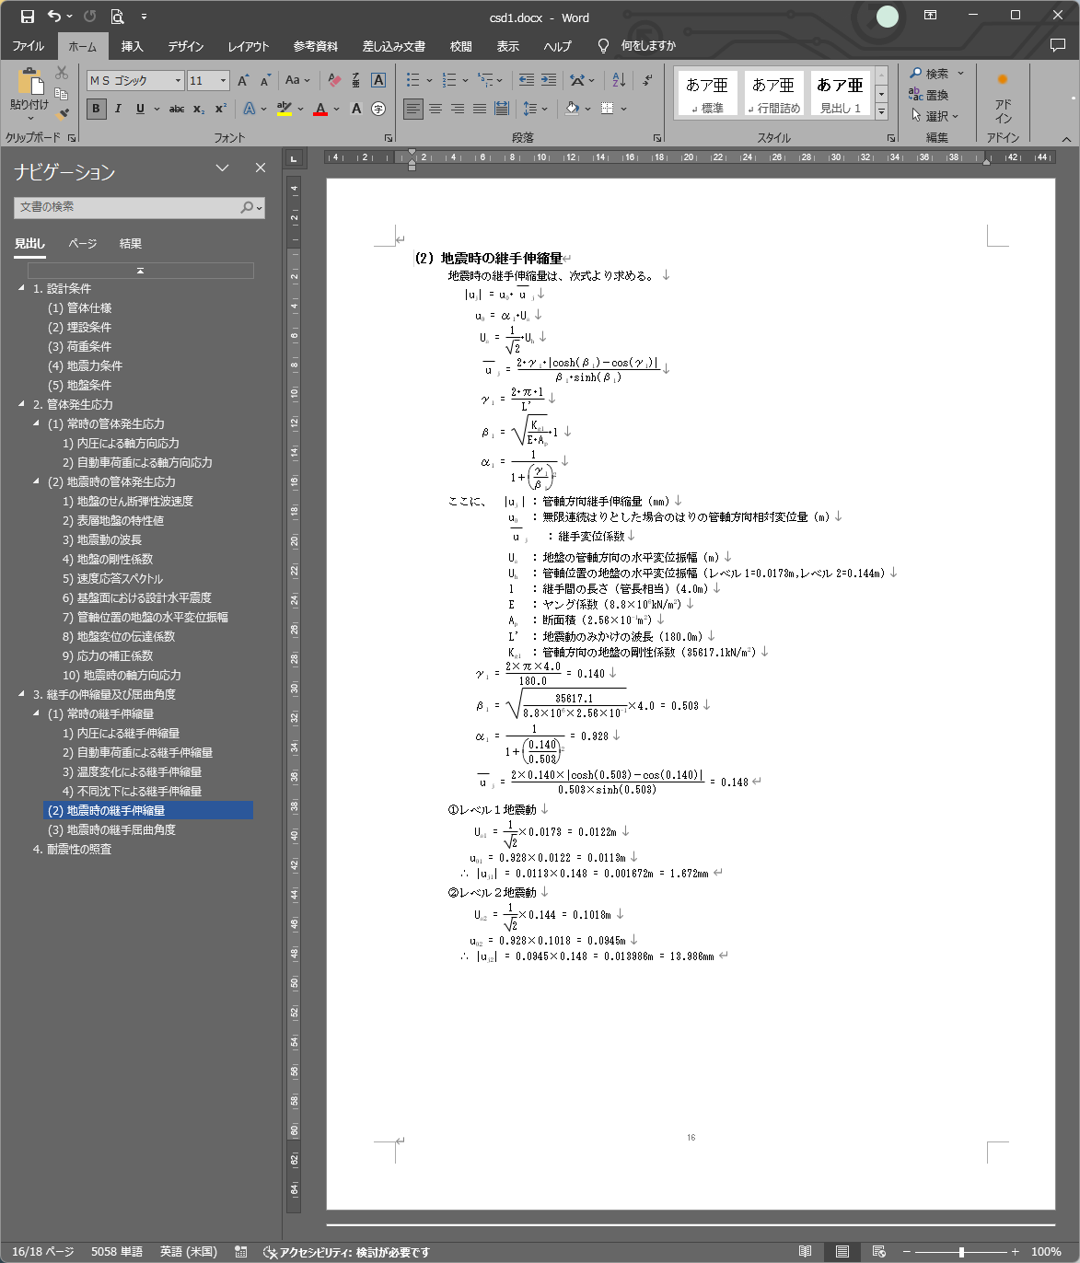This screenshot has height=1263, width=1080.
Task: Click the Clear Formatting eraser icon
Action: [334, 80]
